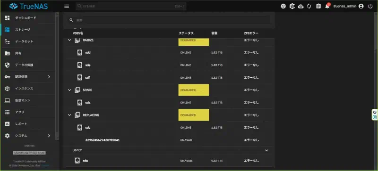Click the ZFSエラー column header
This screenshot has width=378, height=171.
[251, 33]
